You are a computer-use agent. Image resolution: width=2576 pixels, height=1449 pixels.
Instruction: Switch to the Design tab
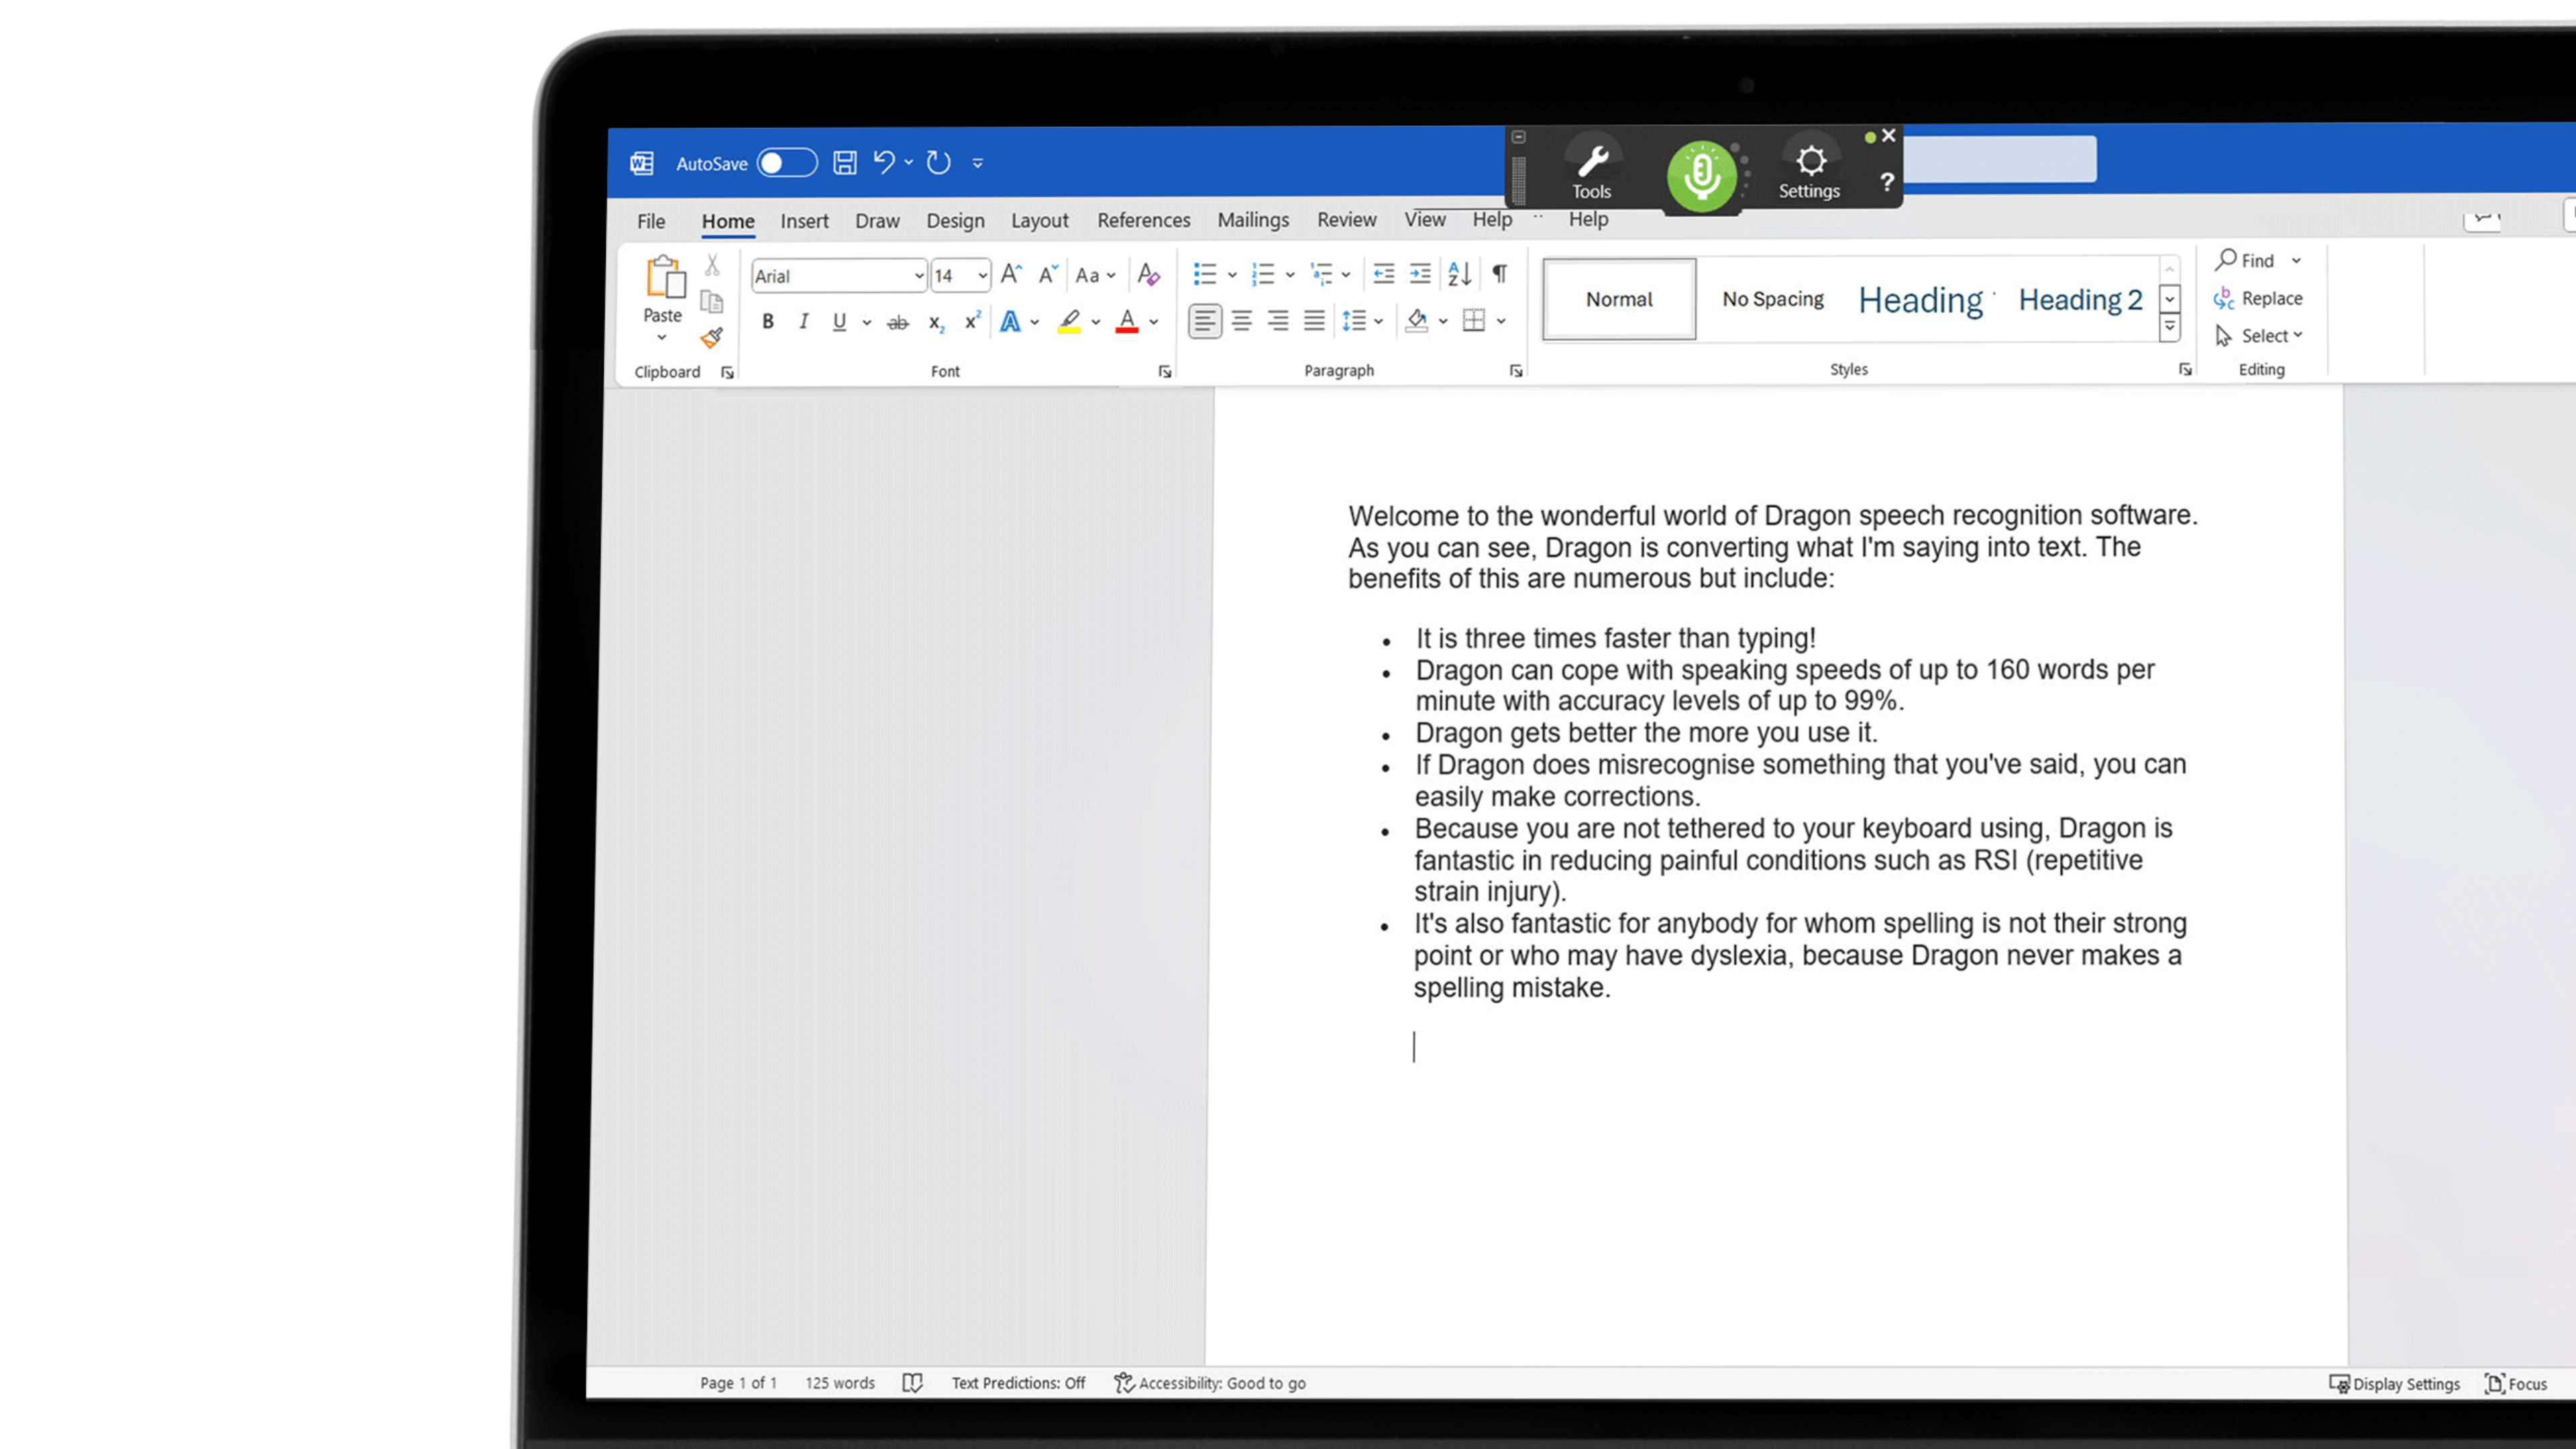point(955,221)
